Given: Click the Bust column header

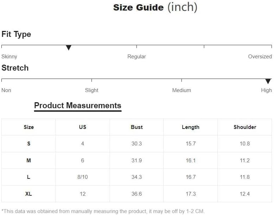Looking at the screenshot, I should [137, 127].
